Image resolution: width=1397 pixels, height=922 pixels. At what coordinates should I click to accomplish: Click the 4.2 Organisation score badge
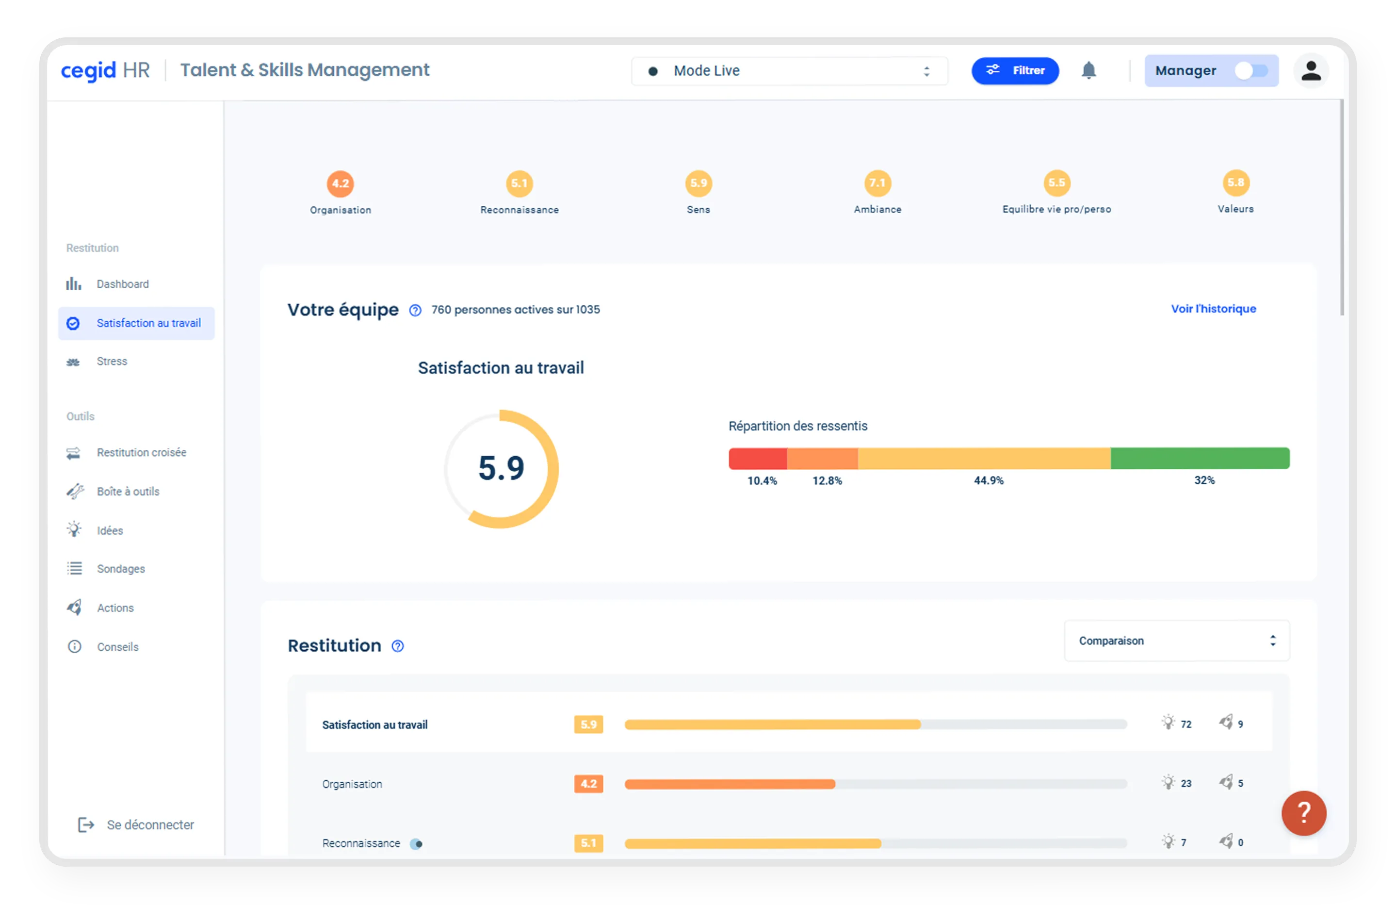coord(341,183)
